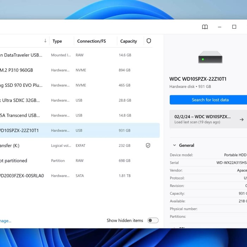The width and height of the screenshot is (247, 247).
Task: Click the EXFAT file system cell
Action: click(x=80, y=145)
